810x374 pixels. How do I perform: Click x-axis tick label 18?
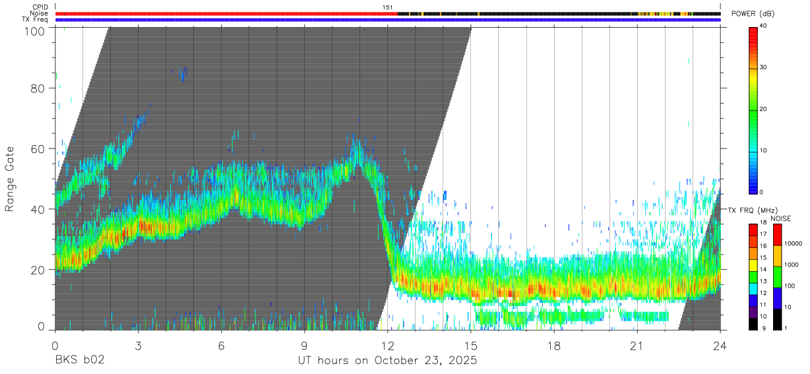[x=554, y=346]
